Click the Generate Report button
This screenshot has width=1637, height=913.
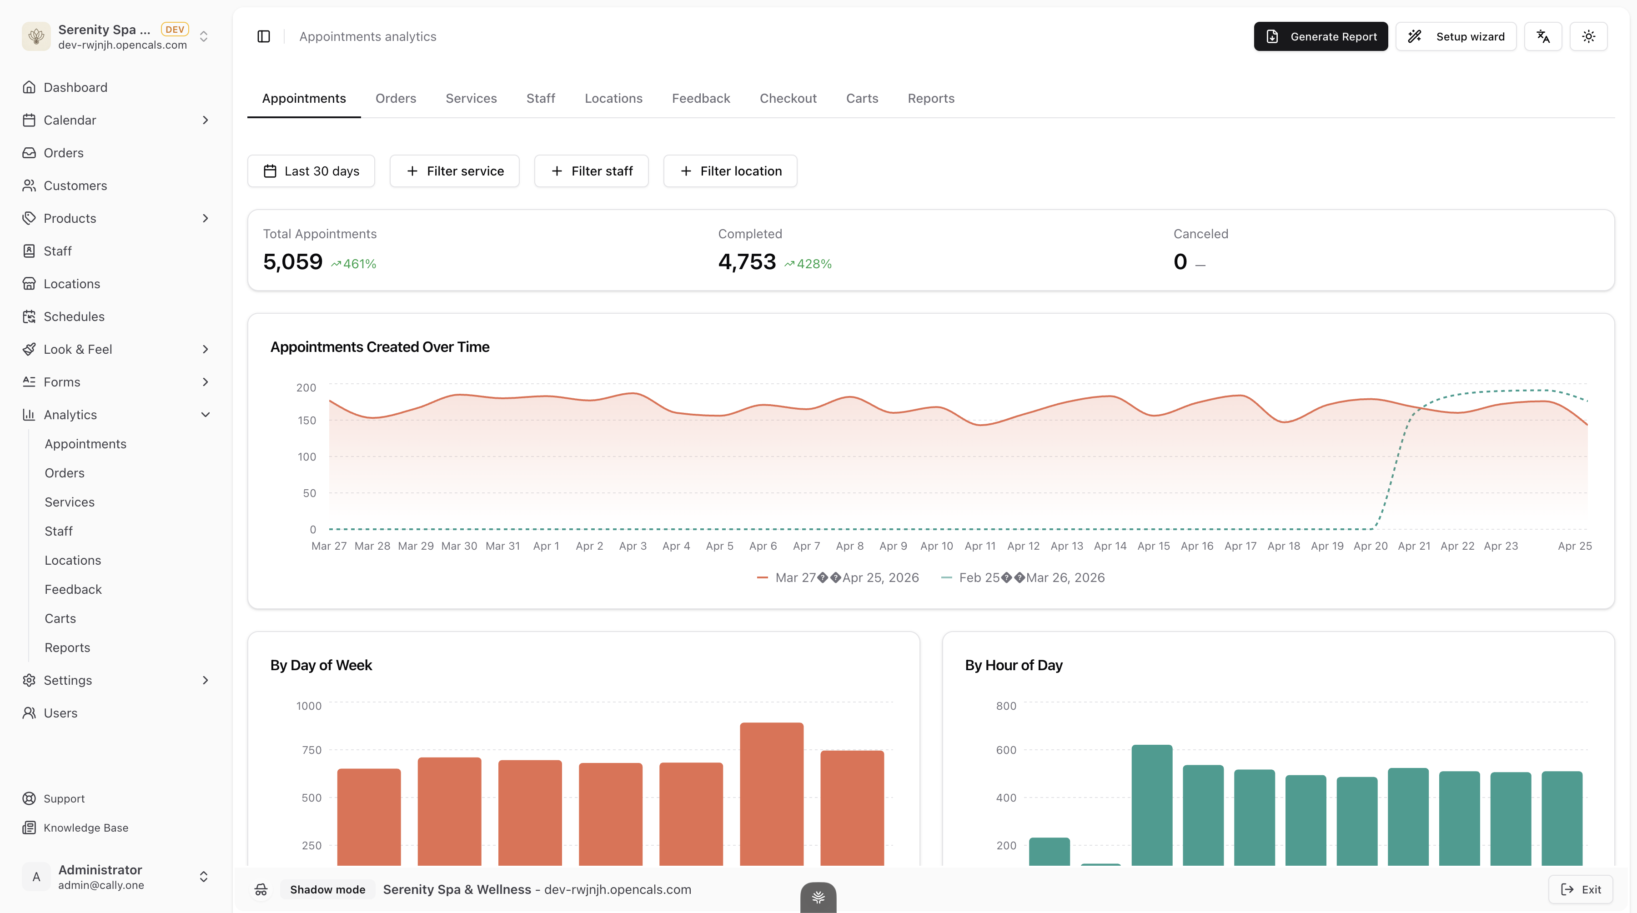click(1321, 36)
